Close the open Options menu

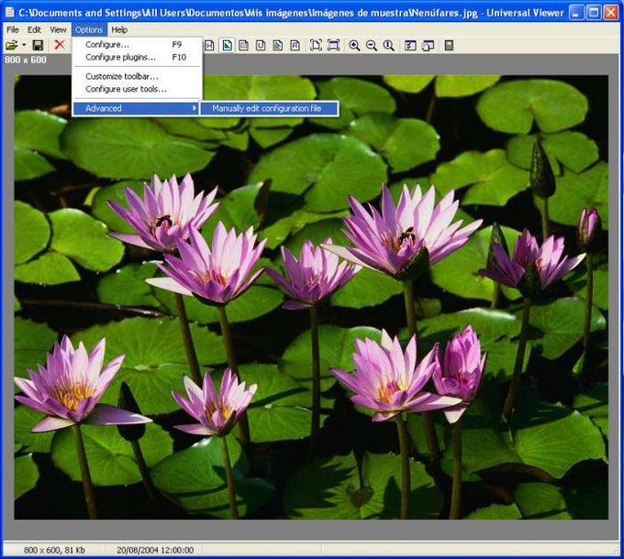[89, 30]
